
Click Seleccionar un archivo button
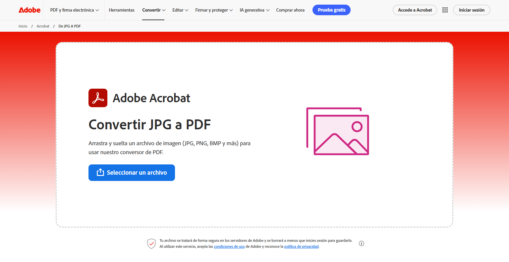132,173
